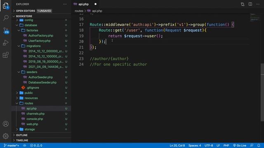
Task: Open web.php file
Action: (41, 124)
